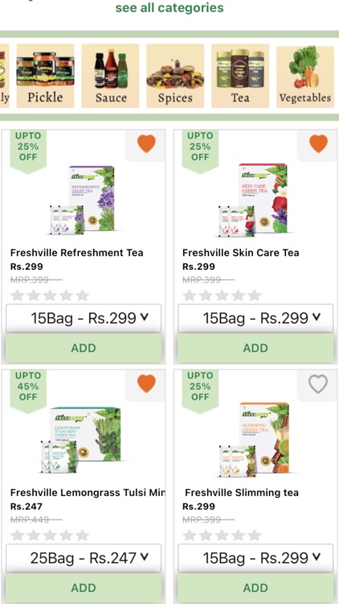The width and height of the screenshot is (339, 604).
Task: Add Freshville Refreshment Tea to cart
Action: [x=84, y=348]
